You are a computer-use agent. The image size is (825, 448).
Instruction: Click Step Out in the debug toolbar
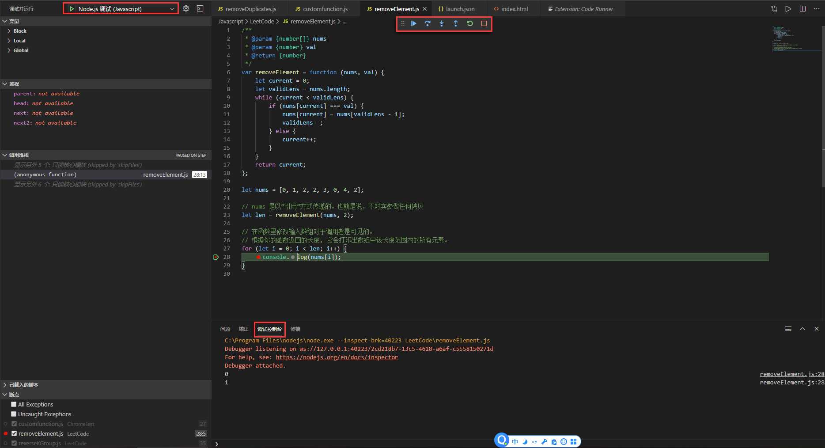(456, 23)
